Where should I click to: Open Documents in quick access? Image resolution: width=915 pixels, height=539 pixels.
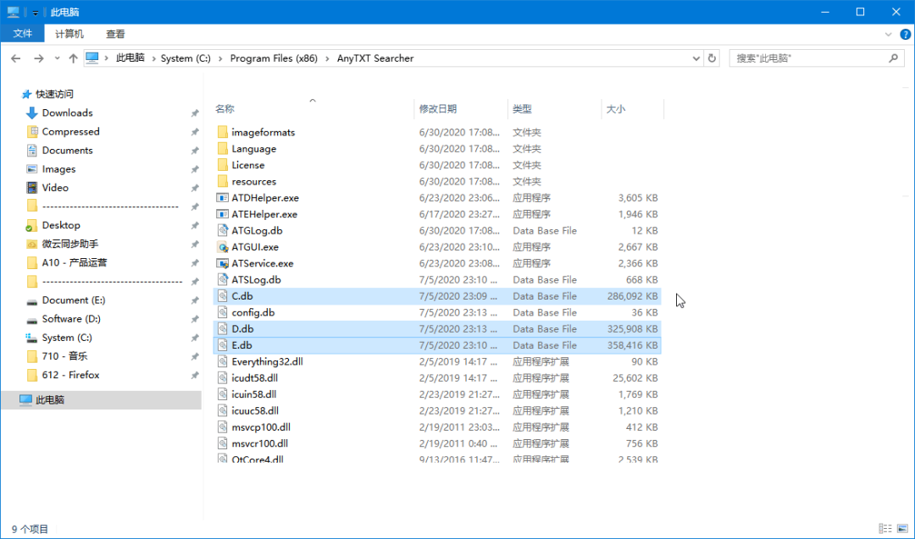67,151
